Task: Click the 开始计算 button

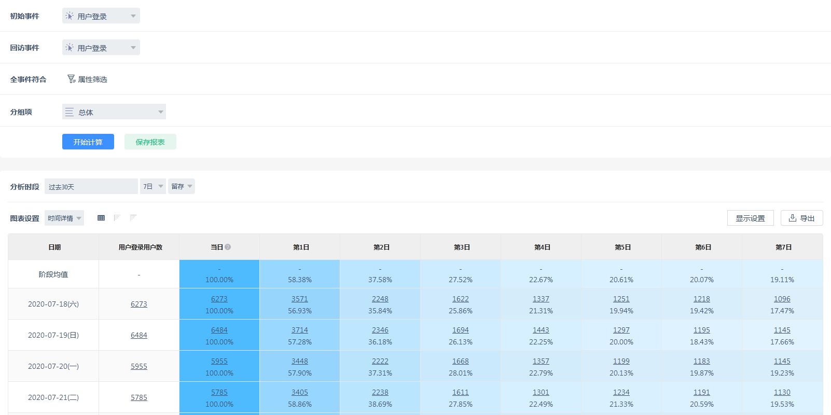Action: (x=88, y=142)
